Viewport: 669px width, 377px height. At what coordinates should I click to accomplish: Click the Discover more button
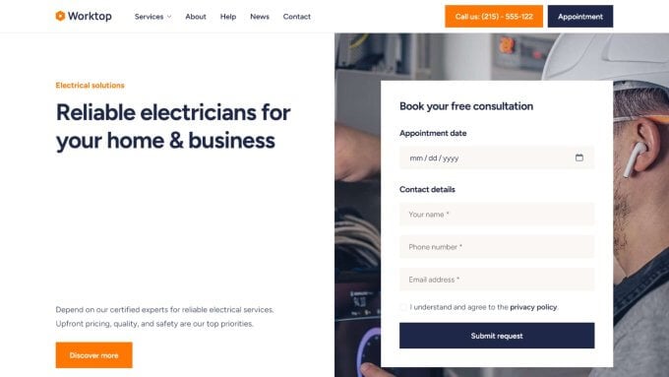(93, 354)
